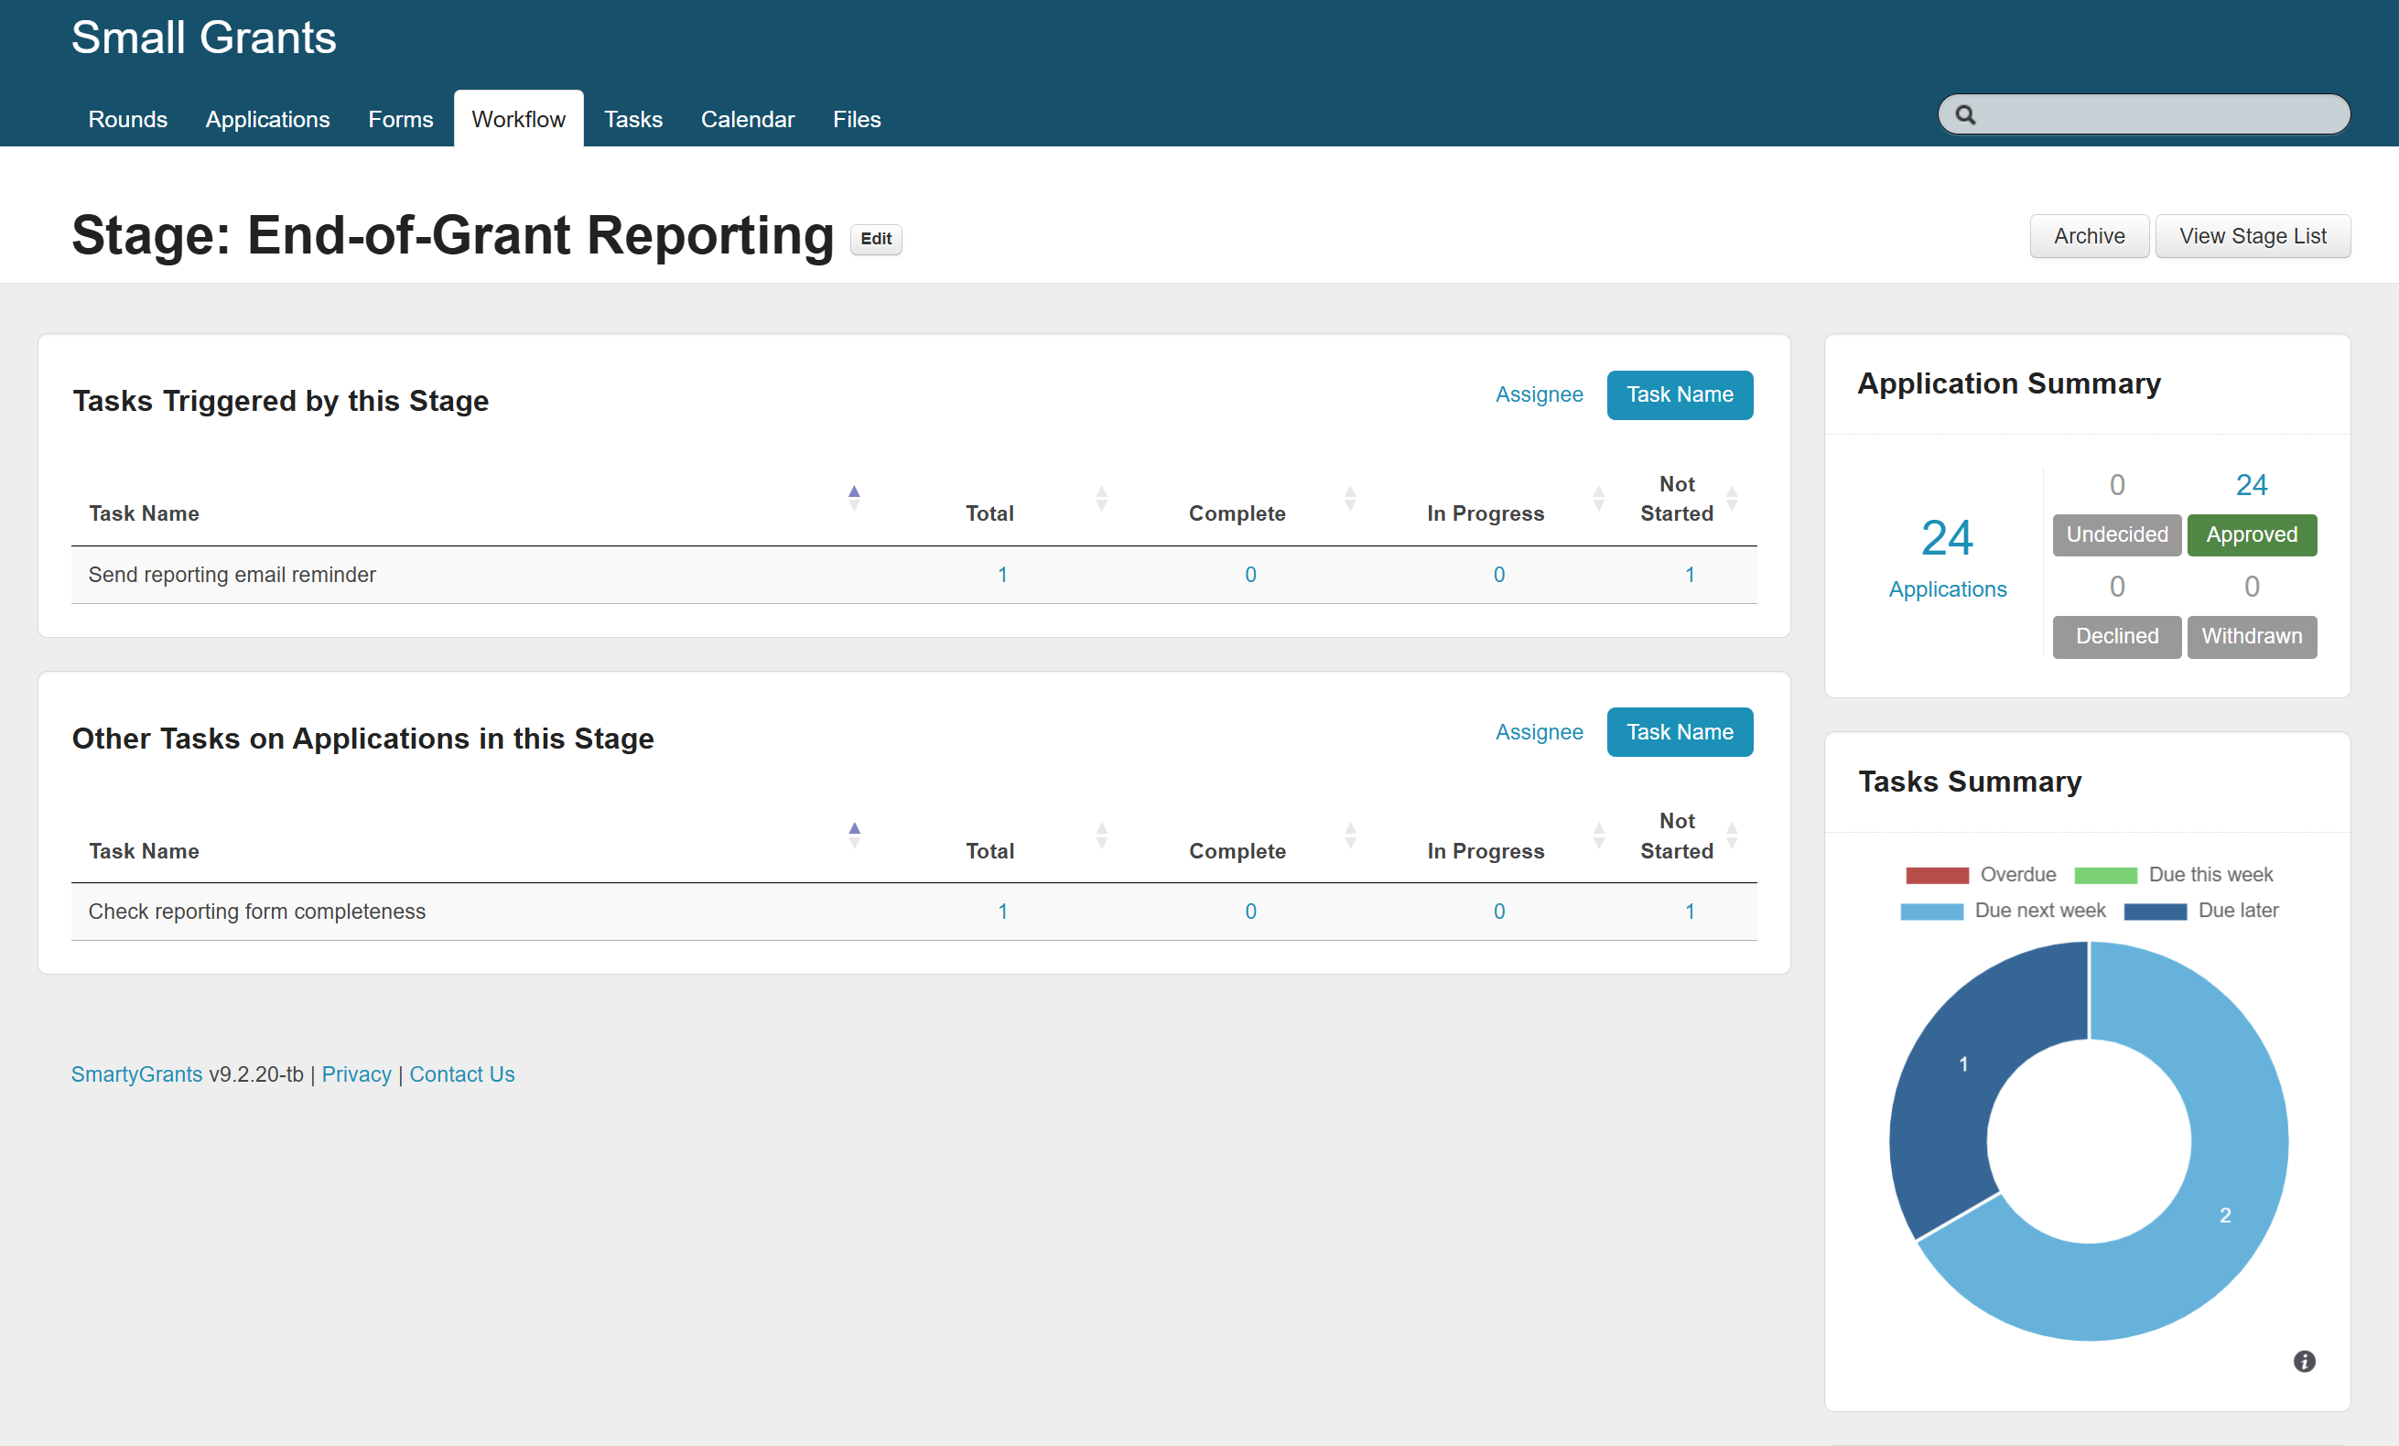Open the Rounds tab

point(127,119)
